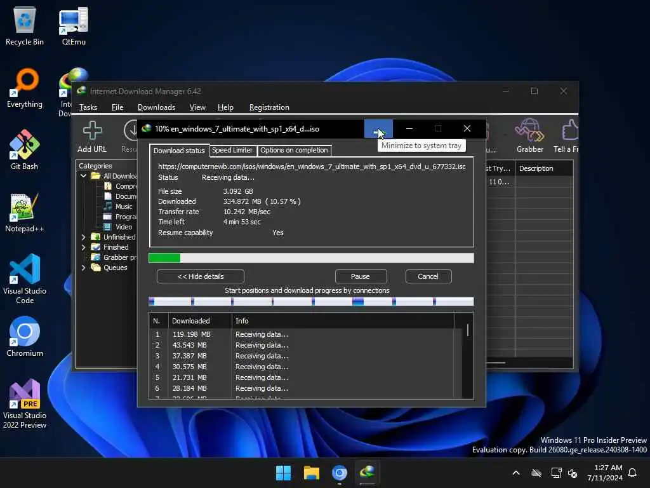The height and width of the screenshot is (488, 650).
Task: Open the Recycle Bin desktop icon
Action: coord(25,26)
